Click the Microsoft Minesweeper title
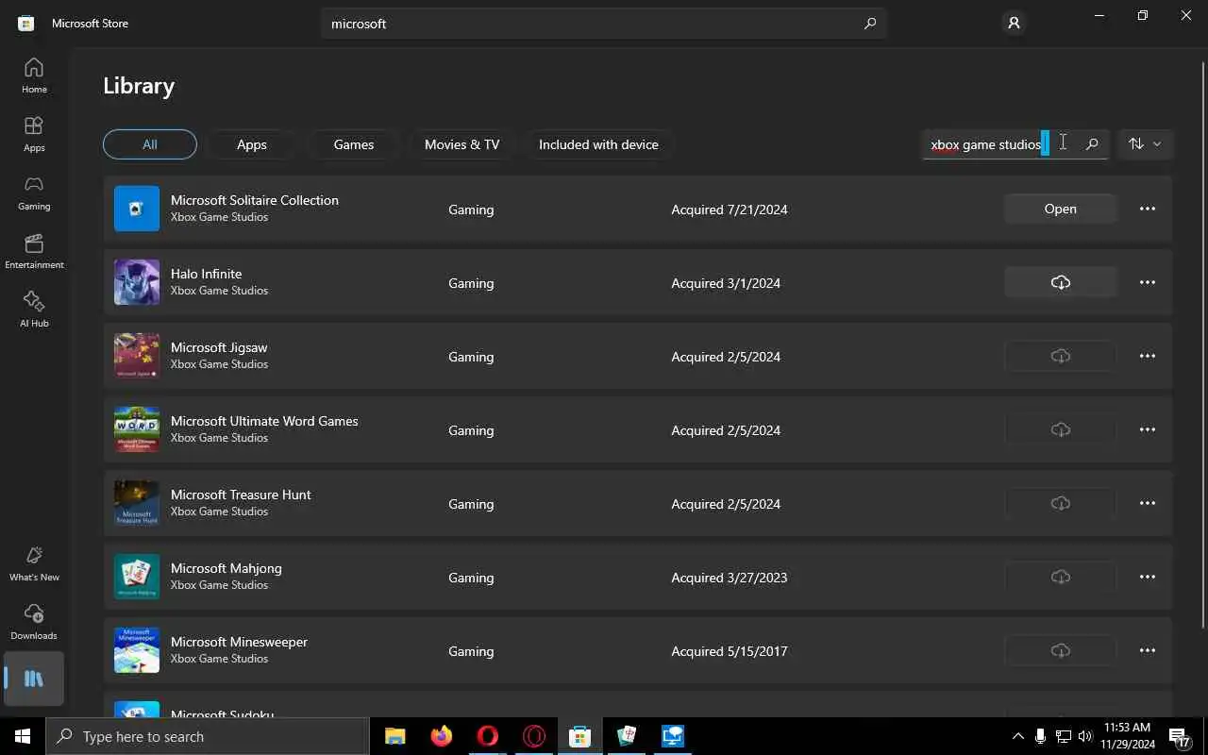 click(239, 642)
